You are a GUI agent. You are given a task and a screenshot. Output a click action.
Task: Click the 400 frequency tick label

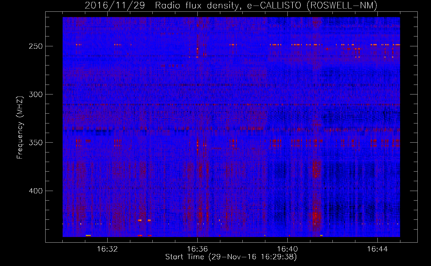pyautogui.click(x=36, y=191)
